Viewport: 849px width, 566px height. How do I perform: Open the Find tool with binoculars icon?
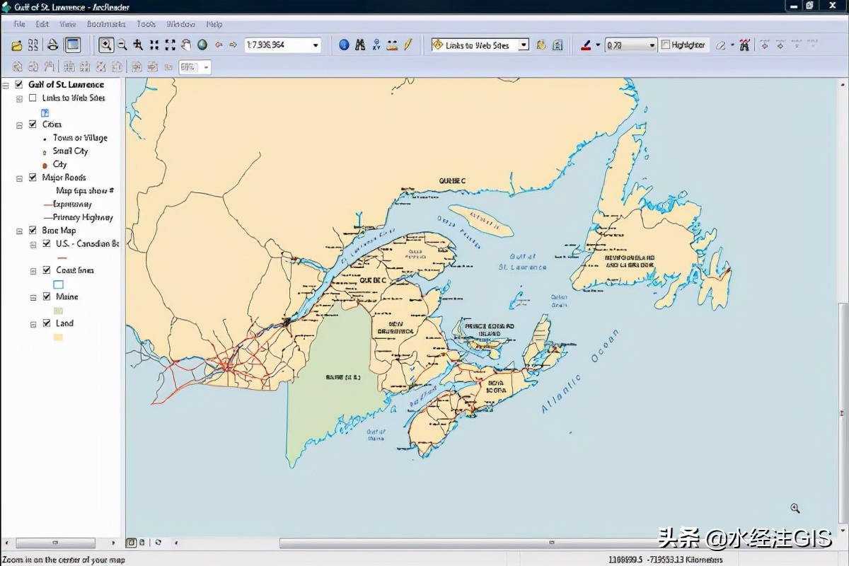pyautogui.click(x=361, y=45)
